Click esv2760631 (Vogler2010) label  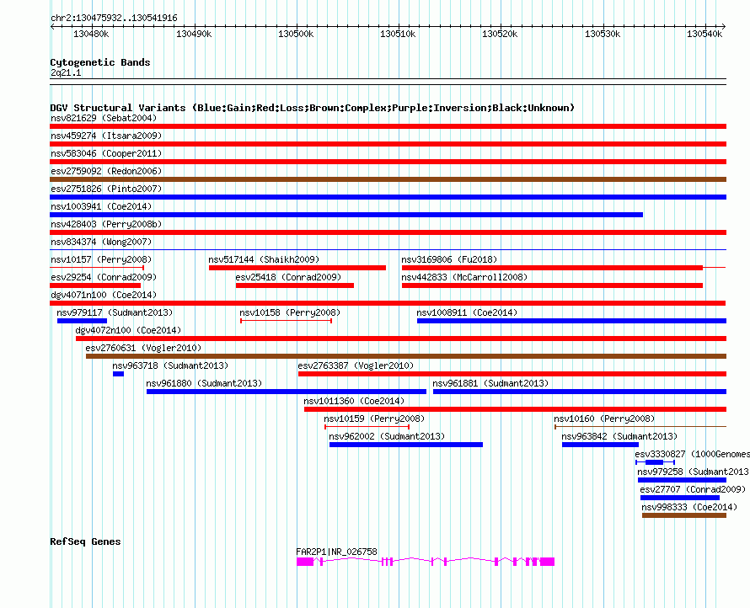click(x=143, y=348)
